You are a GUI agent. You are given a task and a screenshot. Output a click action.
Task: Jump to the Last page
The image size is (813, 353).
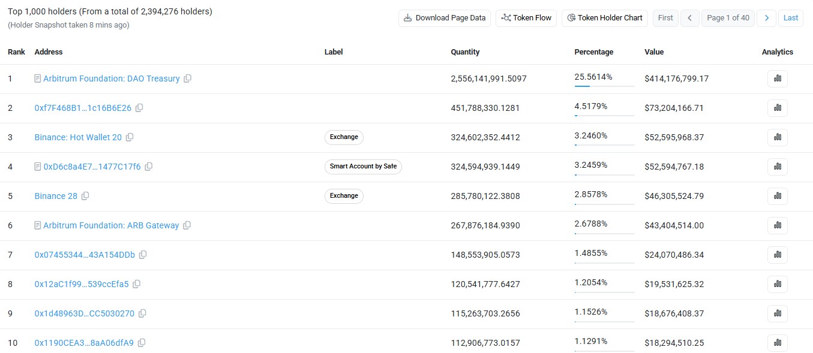pos(791,18)
